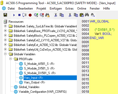Collapse the Globale Variablen folder
118x94 pixels.
pos(5,54)
